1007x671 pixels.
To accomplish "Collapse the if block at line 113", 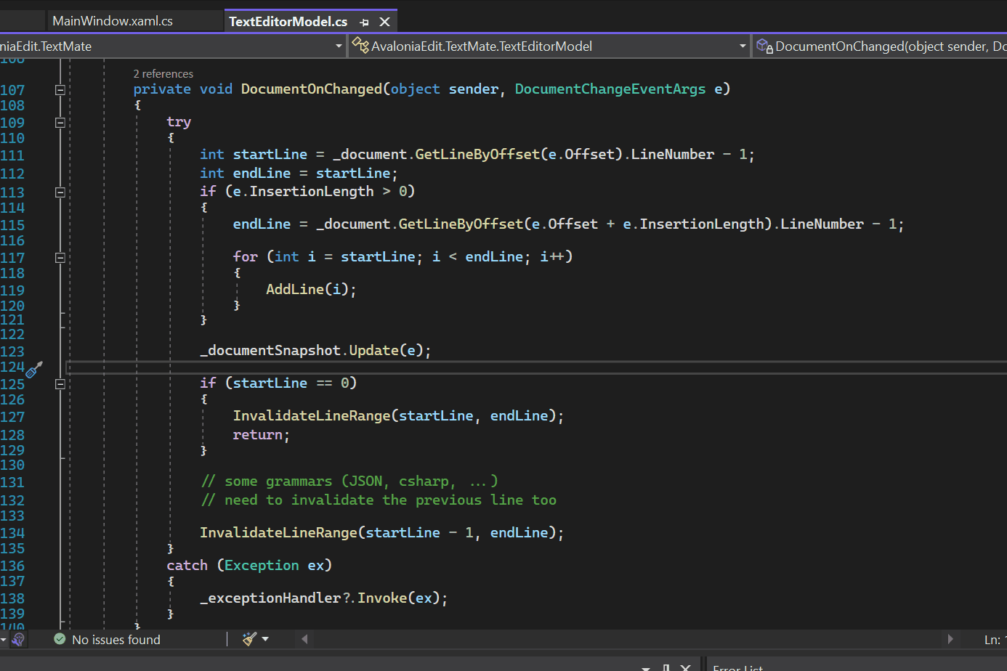I will point(60,192).
